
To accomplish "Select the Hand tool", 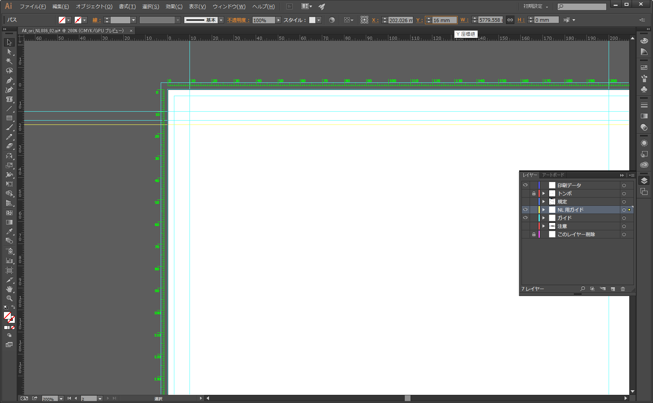I will tap(9, 289).
